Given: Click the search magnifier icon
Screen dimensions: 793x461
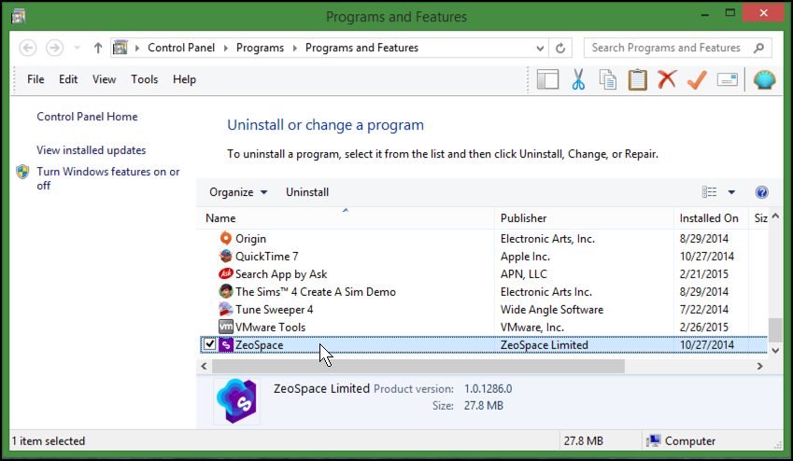Looking at the screenshot, I should coord(758,48).
